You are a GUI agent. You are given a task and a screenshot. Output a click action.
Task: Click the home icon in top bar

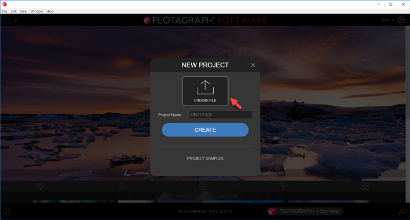[x=7, y=20]
